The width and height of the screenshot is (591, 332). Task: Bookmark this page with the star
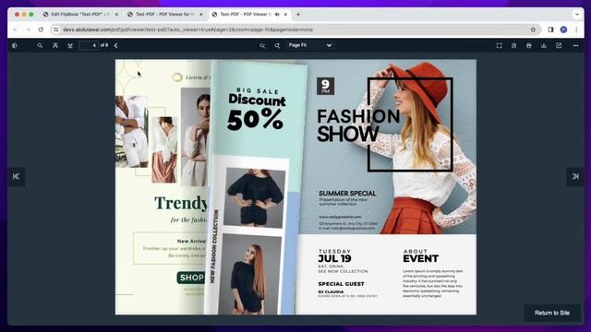[533, 30]
